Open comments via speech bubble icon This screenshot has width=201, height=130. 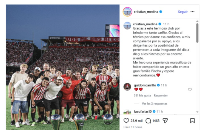tap(148, 121)
